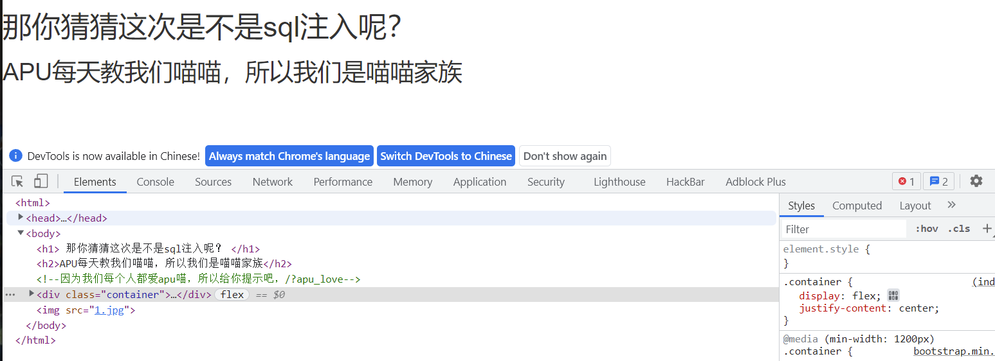Screen dimensions: 995x361
Task: Click Don't show again button
Action: coord(565,156)
